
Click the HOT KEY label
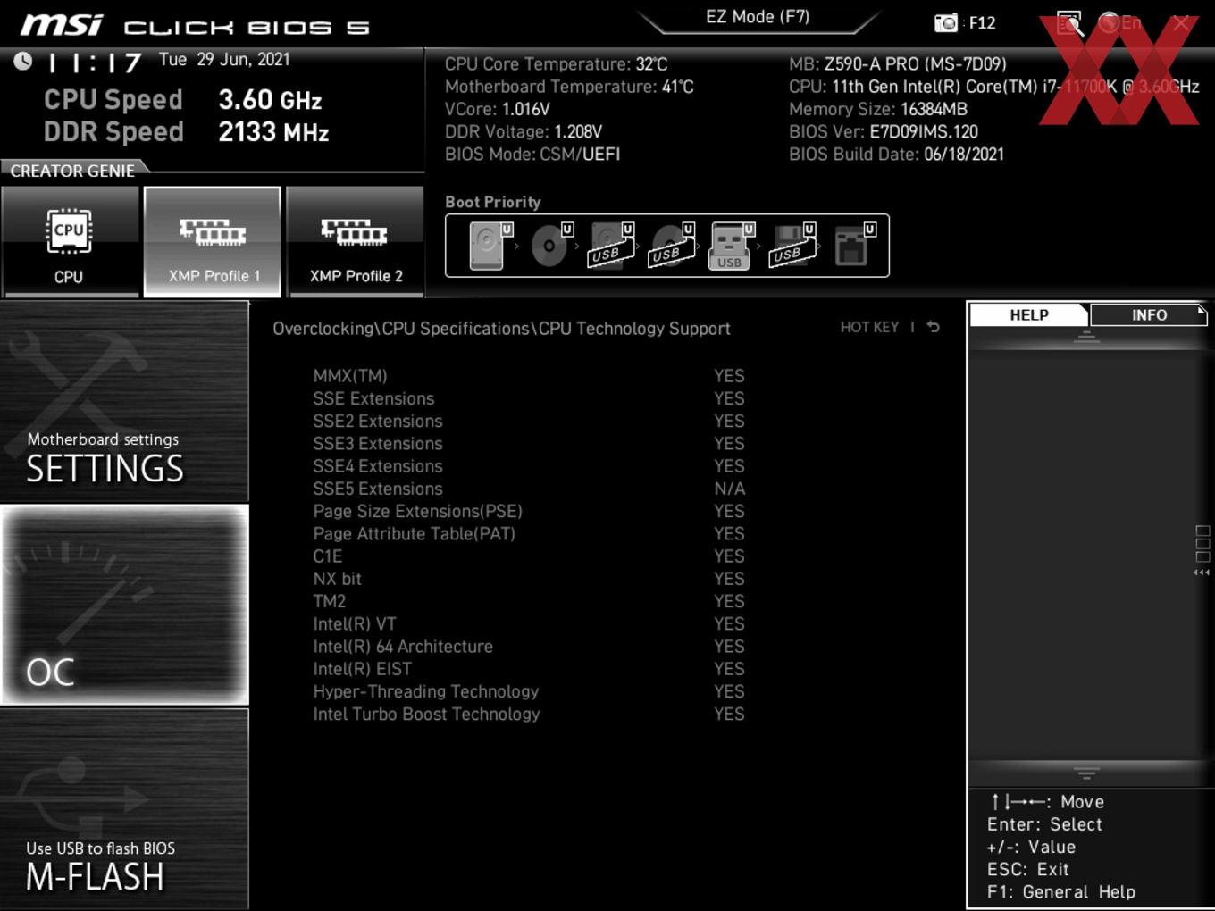point(869,328)
